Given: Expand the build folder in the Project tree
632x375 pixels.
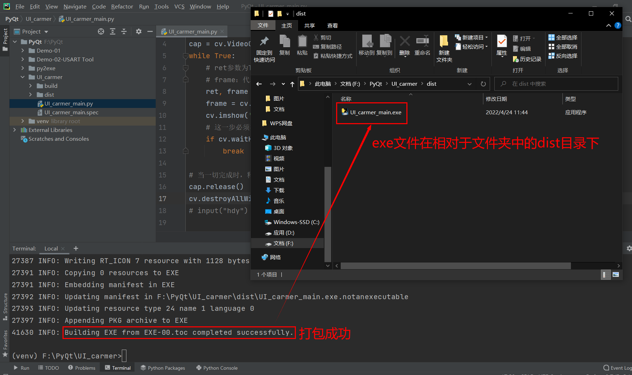Looking at the screenshot, I should pos(31,86).
